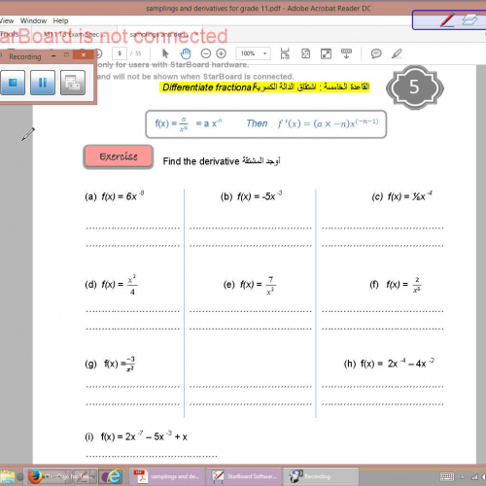The image size is (486, 486).
Task: Click the read mode download-arrow icon
Action: click(x=346, y=53)
